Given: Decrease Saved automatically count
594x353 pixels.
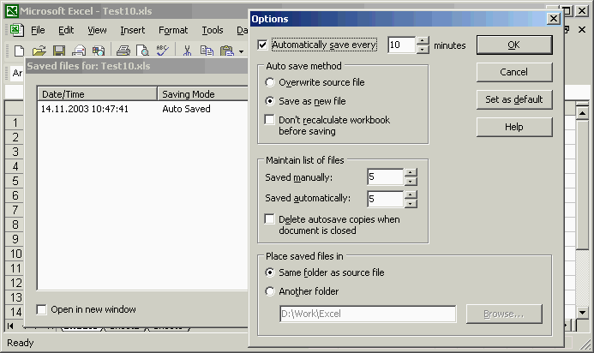Looking at the screenshot, I should (x=411, y=203).
